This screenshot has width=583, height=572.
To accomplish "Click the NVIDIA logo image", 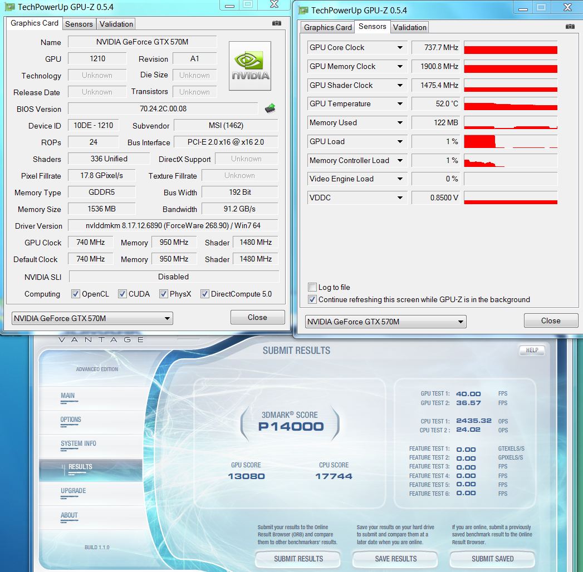I will [250, 66].
